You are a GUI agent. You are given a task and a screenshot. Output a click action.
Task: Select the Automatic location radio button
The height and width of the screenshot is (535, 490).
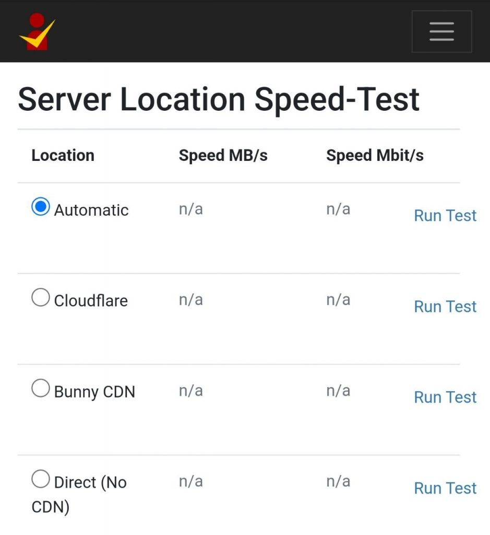click(41, 206)
